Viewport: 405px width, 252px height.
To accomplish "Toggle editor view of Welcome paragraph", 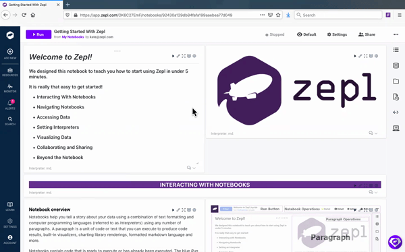I will point(189,56).
